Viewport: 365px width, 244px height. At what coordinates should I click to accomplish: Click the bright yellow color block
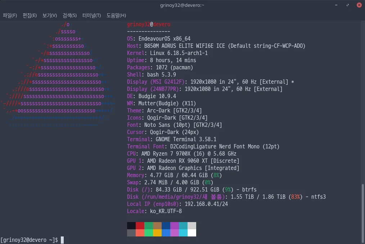point(157,233)
